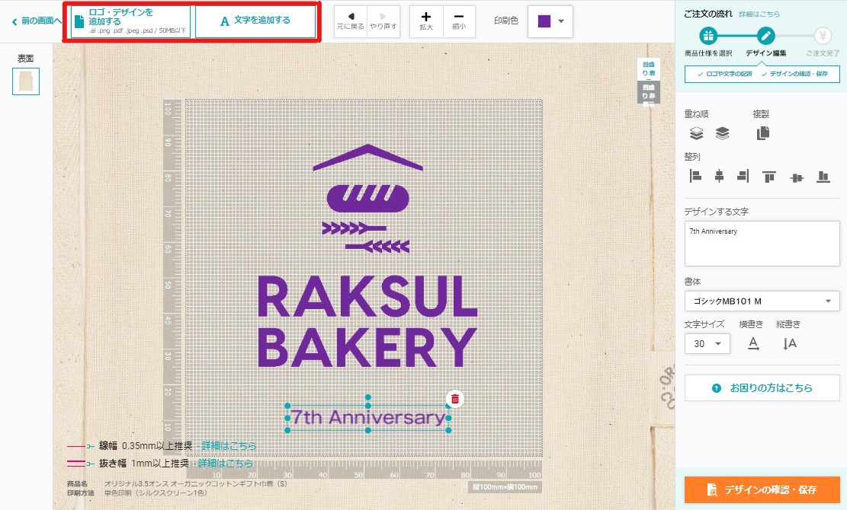This screenshot has width=847, height=510.
Task: Align selection to vertical middle
Action: [797, 177]
